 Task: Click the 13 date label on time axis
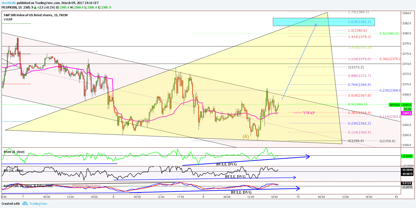[396, 197]
